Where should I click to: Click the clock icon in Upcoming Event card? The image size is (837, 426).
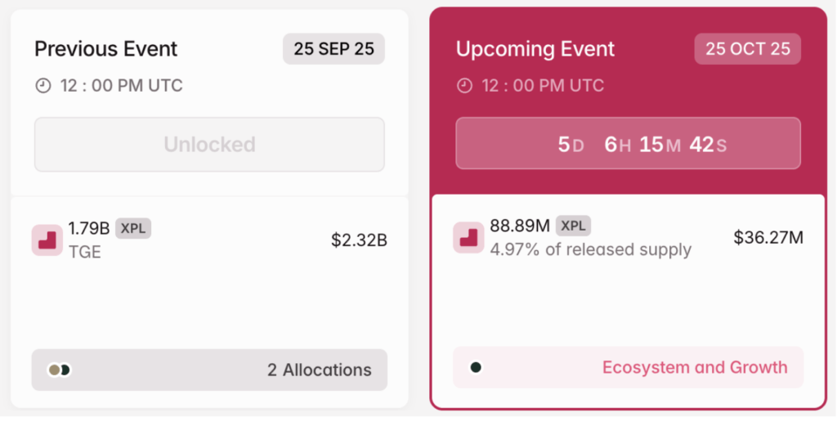coord(464,86)
